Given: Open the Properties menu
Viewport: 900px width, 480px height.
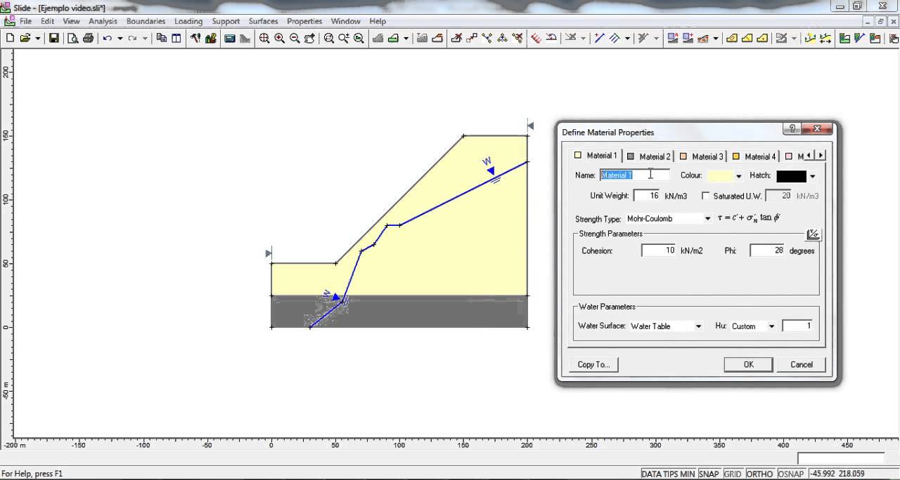Looking at the screenshot, I should click(x=304, y=21).
